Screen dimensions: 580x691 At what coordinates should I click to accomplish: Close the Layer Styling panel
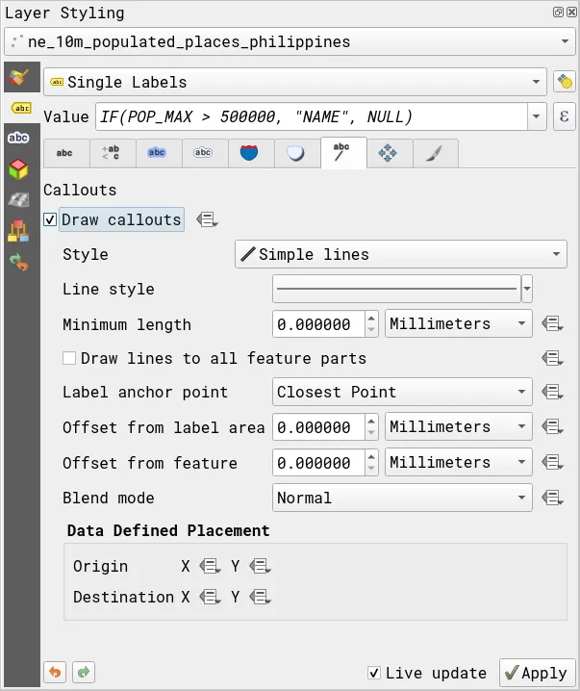[571, 12]
